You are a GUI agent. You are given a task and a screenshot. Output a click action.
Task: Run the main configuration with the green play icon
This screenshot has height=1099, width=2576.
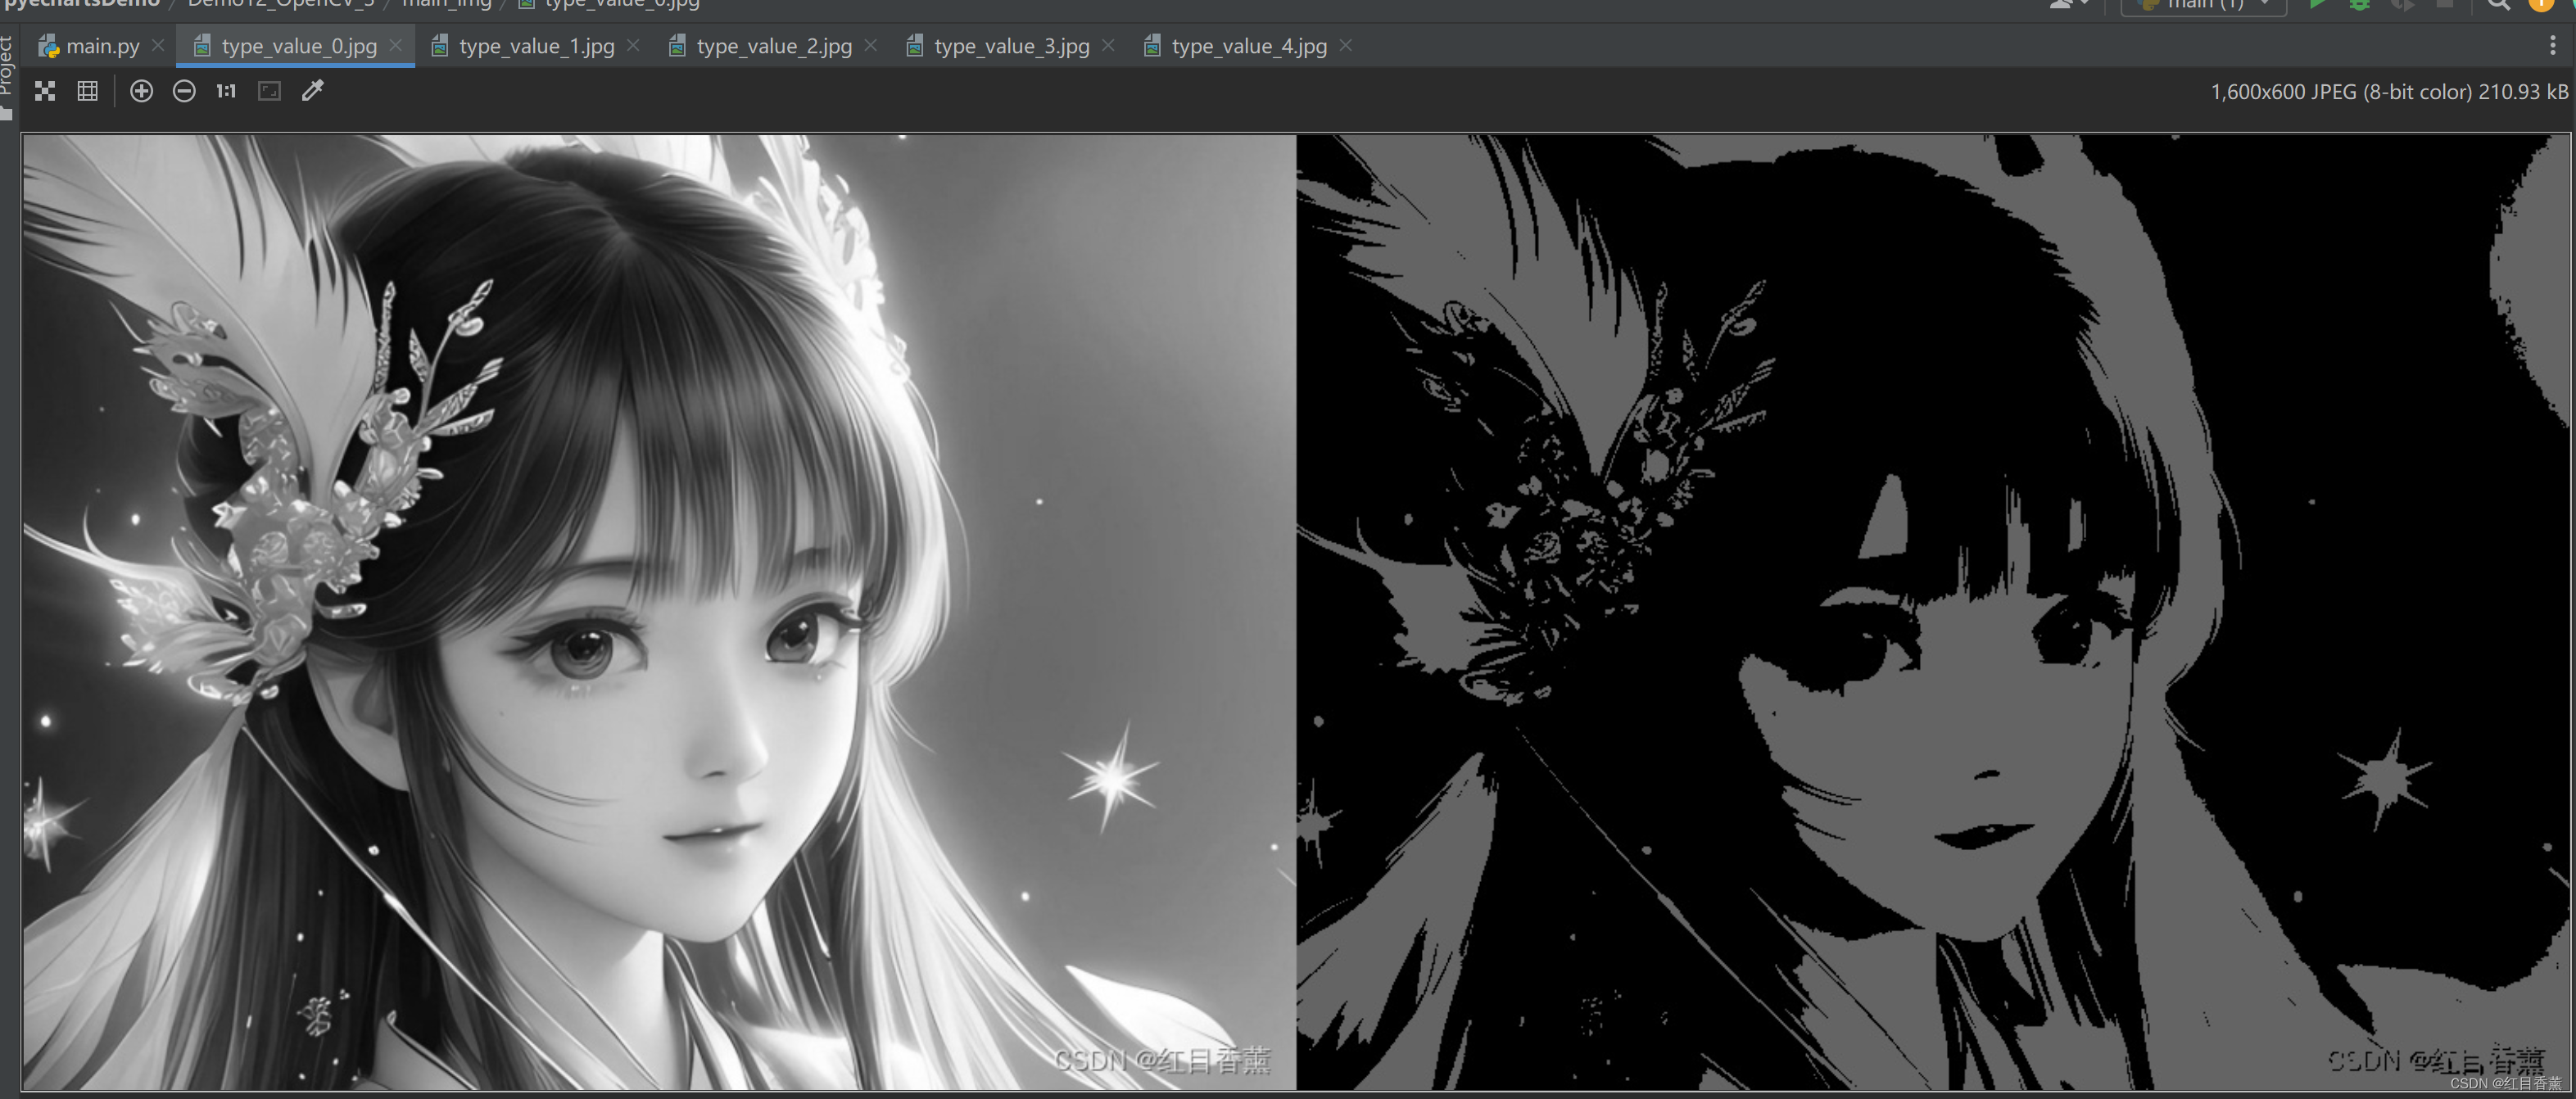2317,4
